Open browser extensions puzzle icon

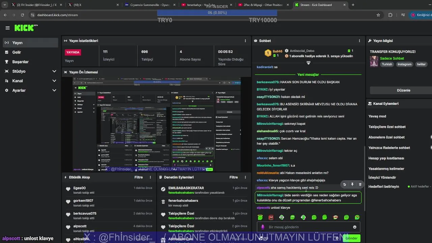click(x=390, y=15)
